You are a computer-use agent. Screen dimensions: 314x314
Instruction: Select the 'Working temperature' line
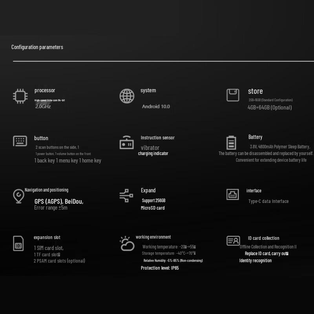169,247
